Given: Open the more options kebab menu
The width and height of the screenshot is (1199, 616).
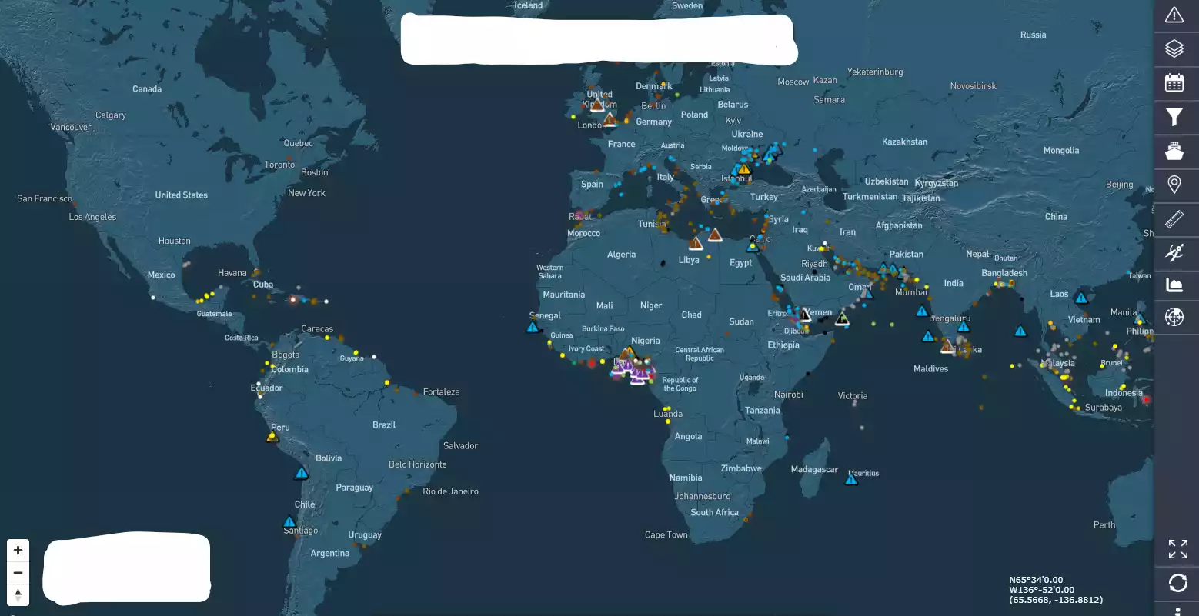Looking at the screenshot, I should 1177,610.
